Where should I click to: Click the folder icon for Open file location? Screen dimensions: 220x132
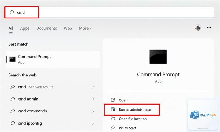[113, 119]
